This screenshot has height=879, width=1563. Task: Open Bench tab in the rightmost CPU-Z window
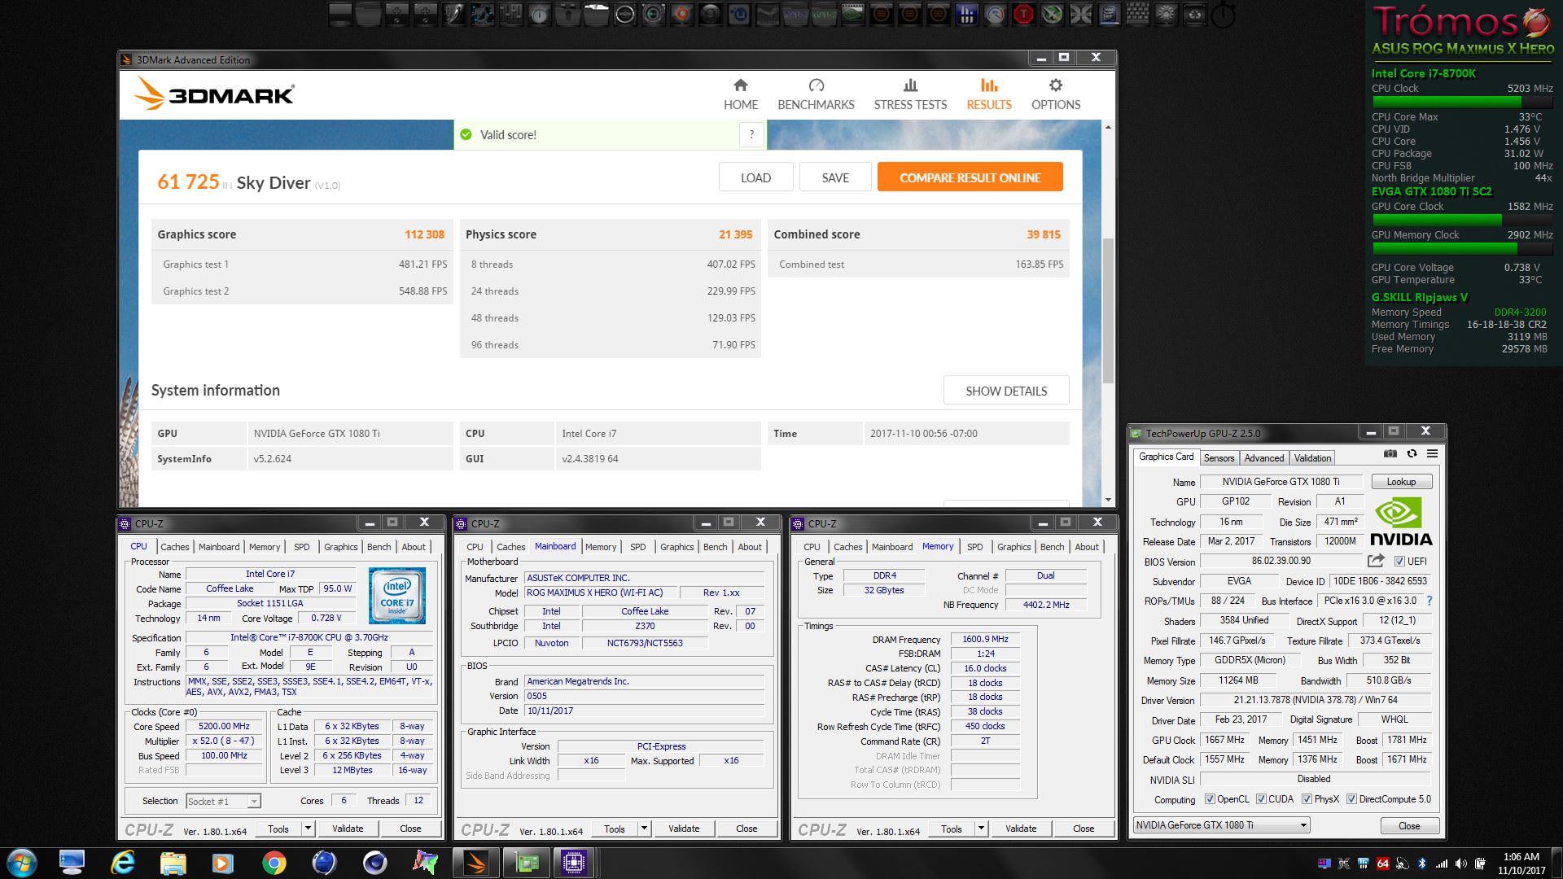tap(1052, 547)
